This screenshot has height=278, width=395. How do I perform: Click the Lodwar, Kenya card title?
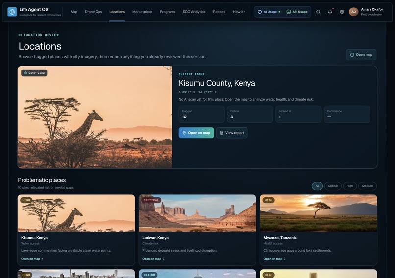pos(155,238)
